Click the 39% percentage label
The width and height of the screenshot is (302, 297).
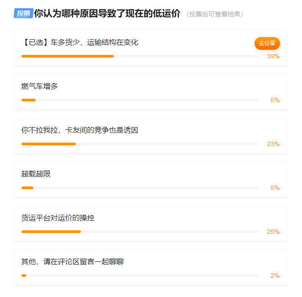273,57
